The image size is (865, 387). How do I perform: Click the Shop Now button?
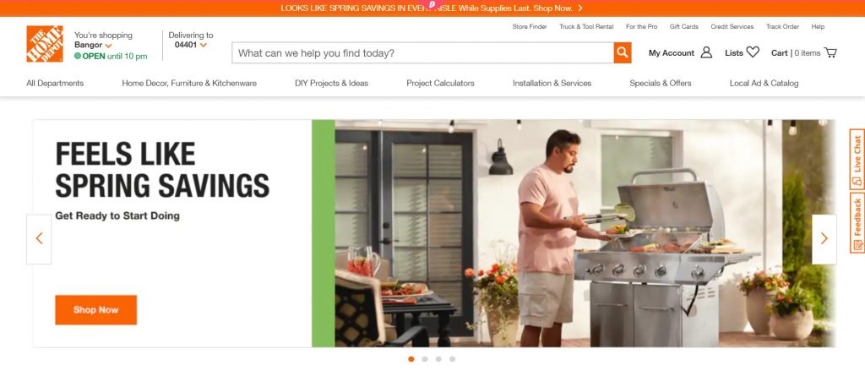[96, 310]
